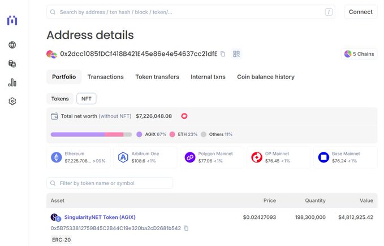384x246 pixels.
Task: Click contract address 0x5B7533812759B45C2B44C19e320ba2cD2681b542
Action: 115,228
